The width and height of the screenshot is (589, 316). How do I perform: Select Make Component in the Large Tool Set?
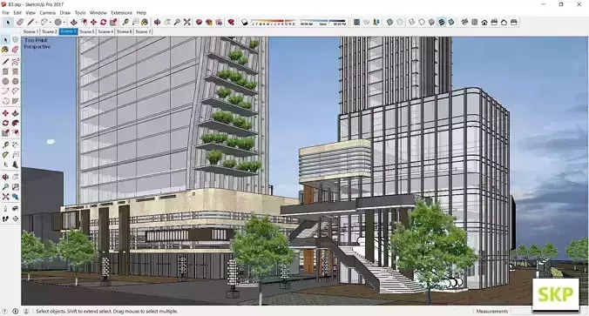pos(15,39)
